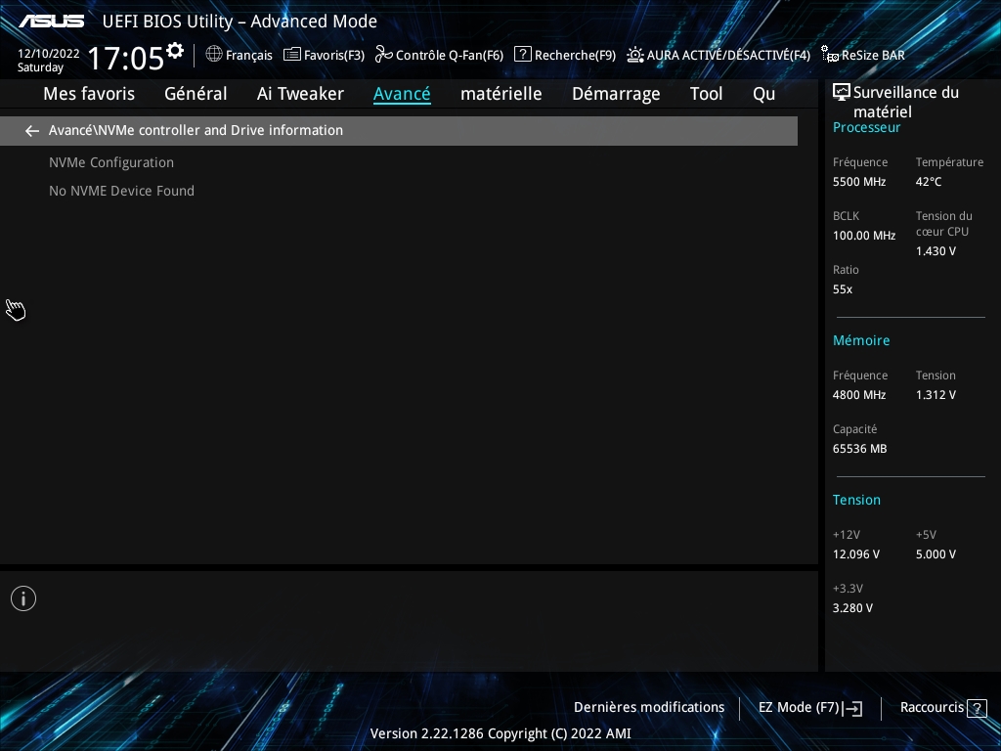Screen dimensions: 1001x751
Task: Click the hardware monitor icon
Action: 841,93
